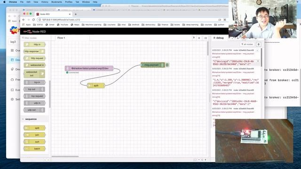The image size is (301, 169).
Task: Open the Apps bookmark shortcut
Action: (x=26, y=25)
